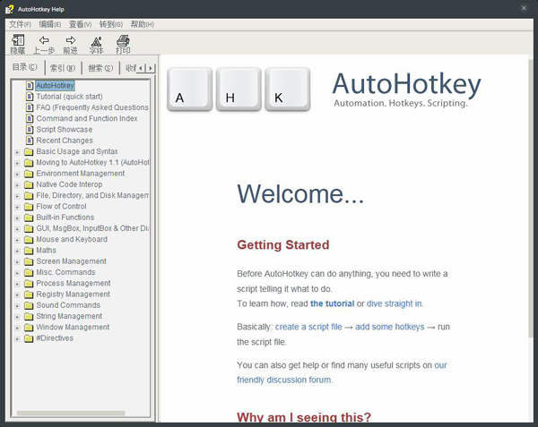Select 'String Management' in the tree
This screenshot has width=538, height=427.
69,316
